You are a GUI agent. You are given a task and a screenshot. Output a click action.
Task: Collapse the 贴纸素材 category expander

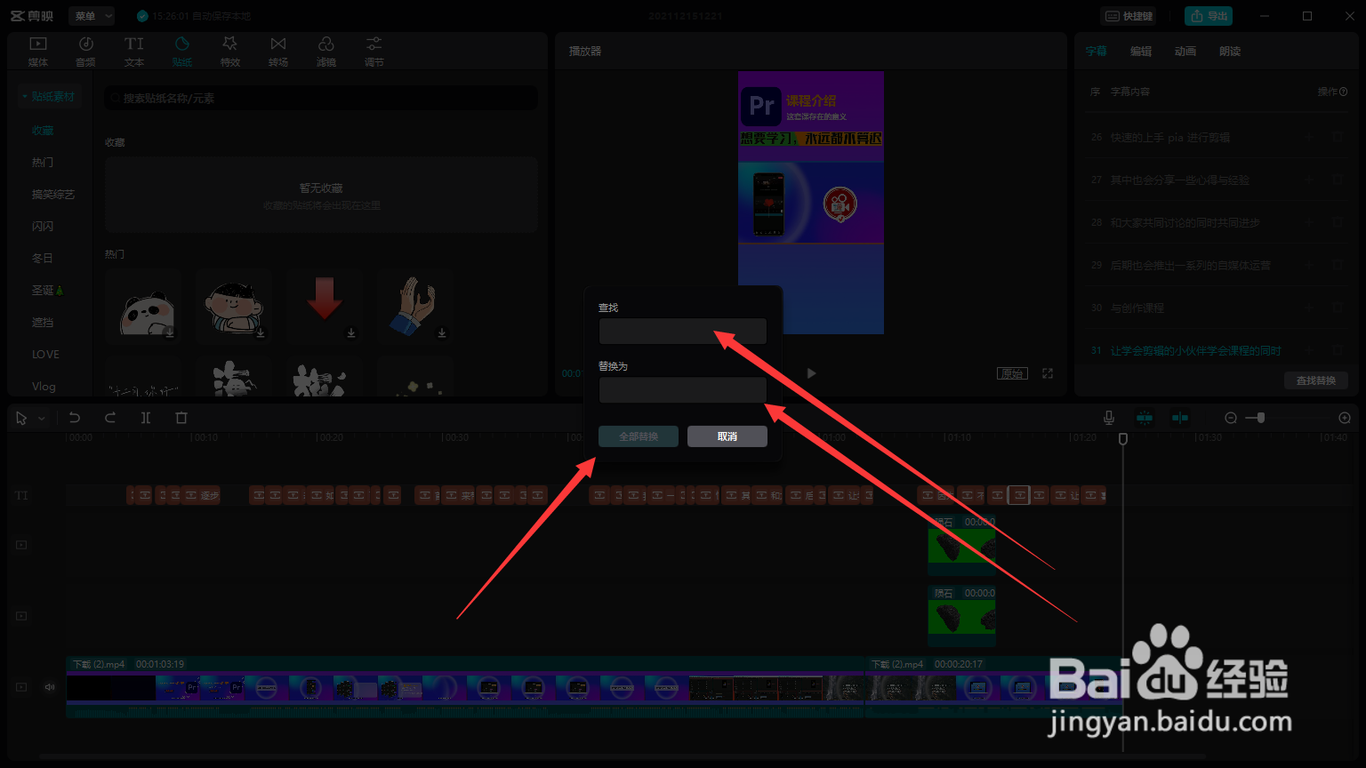25,96
